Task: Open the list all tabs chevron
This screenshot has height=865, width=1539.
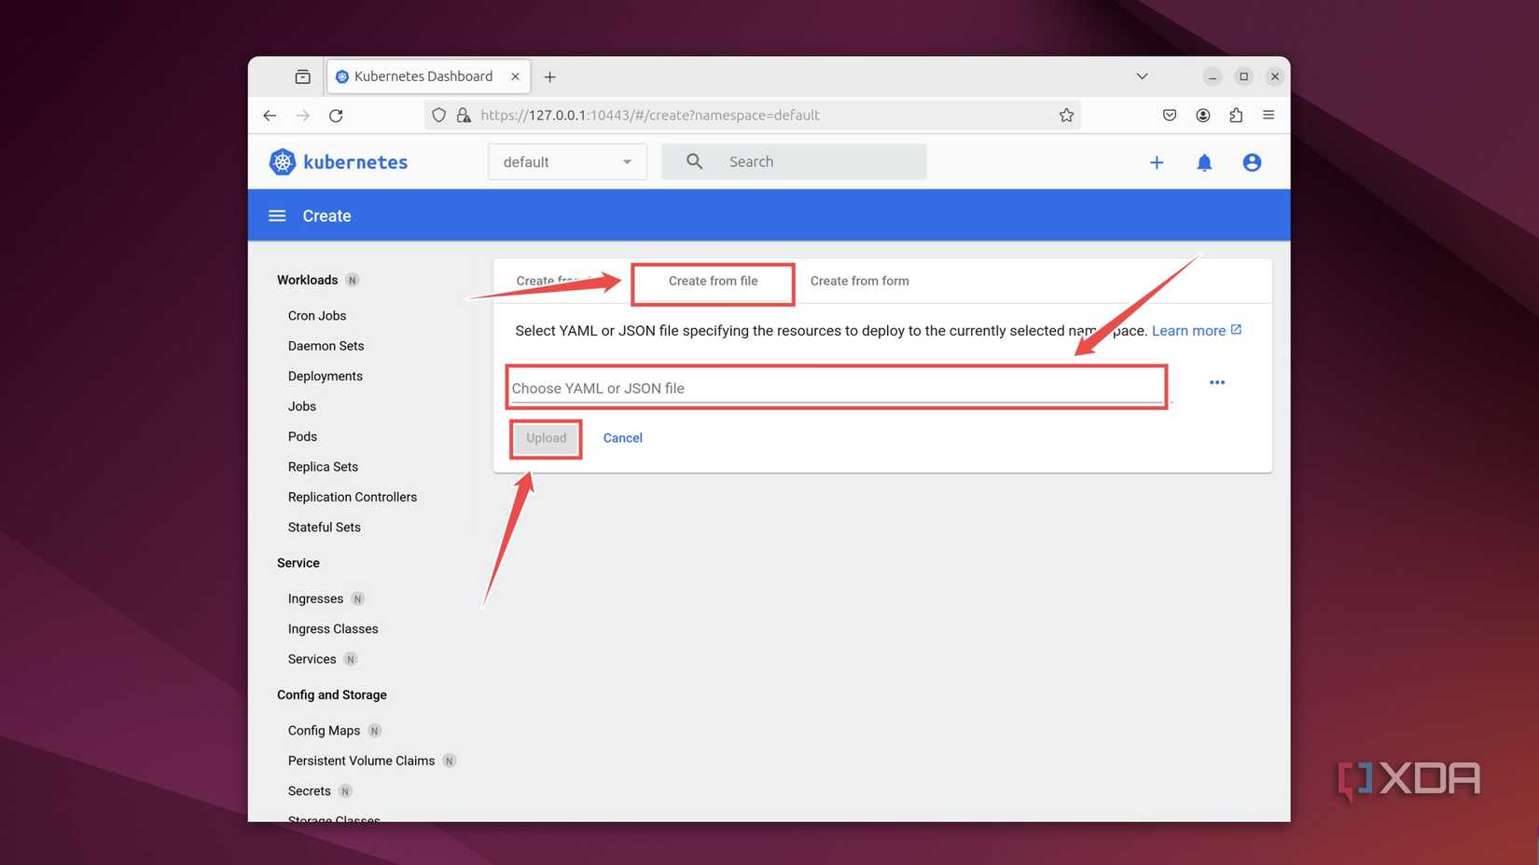Action: [x=1142, y=76]
